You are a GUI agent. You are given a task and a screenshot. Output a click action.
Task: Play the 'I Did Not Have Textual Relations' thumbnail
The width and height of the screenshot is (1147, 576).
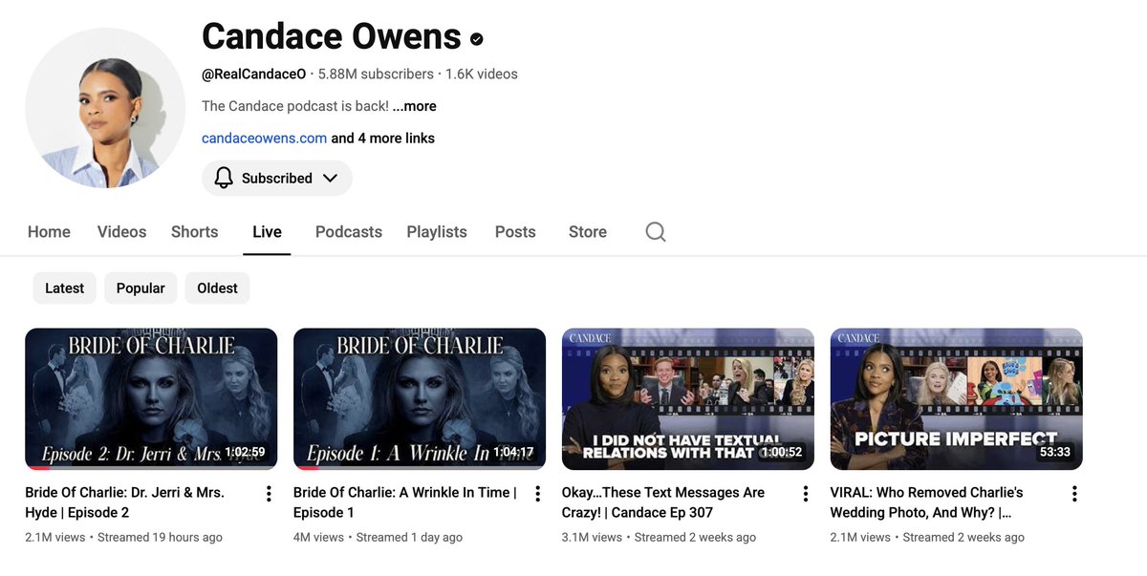point(688,399)
